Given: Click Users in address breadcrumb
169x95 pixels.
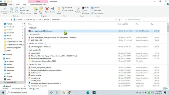Looking at the screenshot, I should (x=40, y=20).
